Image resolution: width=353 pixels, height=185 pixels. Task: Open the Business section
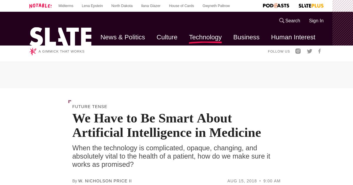pos(246,37)
